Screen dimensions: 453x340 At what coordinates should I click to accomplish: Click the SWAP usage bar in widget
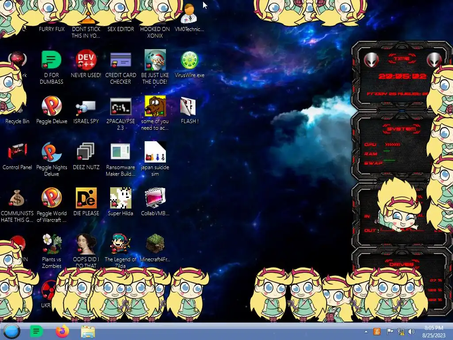point(389,160)
